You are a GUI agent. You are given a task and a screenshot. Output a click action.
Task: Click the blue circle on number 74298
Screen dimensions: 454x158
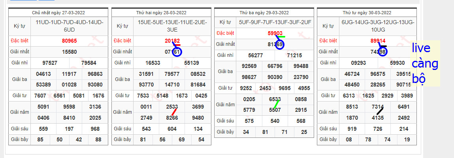pyautogui.click(x=382, y=52)
